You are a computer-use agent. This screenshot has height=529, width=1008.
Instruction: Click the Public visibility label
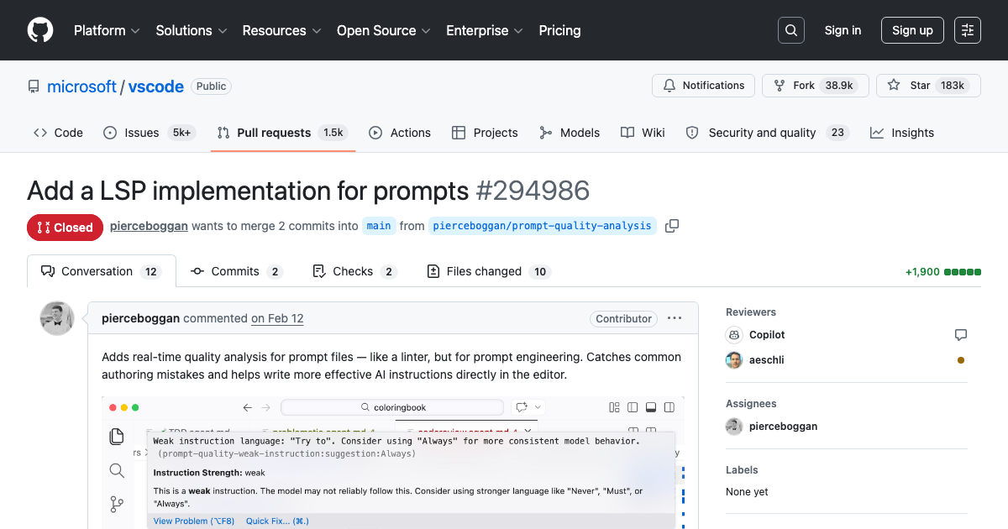212,86
